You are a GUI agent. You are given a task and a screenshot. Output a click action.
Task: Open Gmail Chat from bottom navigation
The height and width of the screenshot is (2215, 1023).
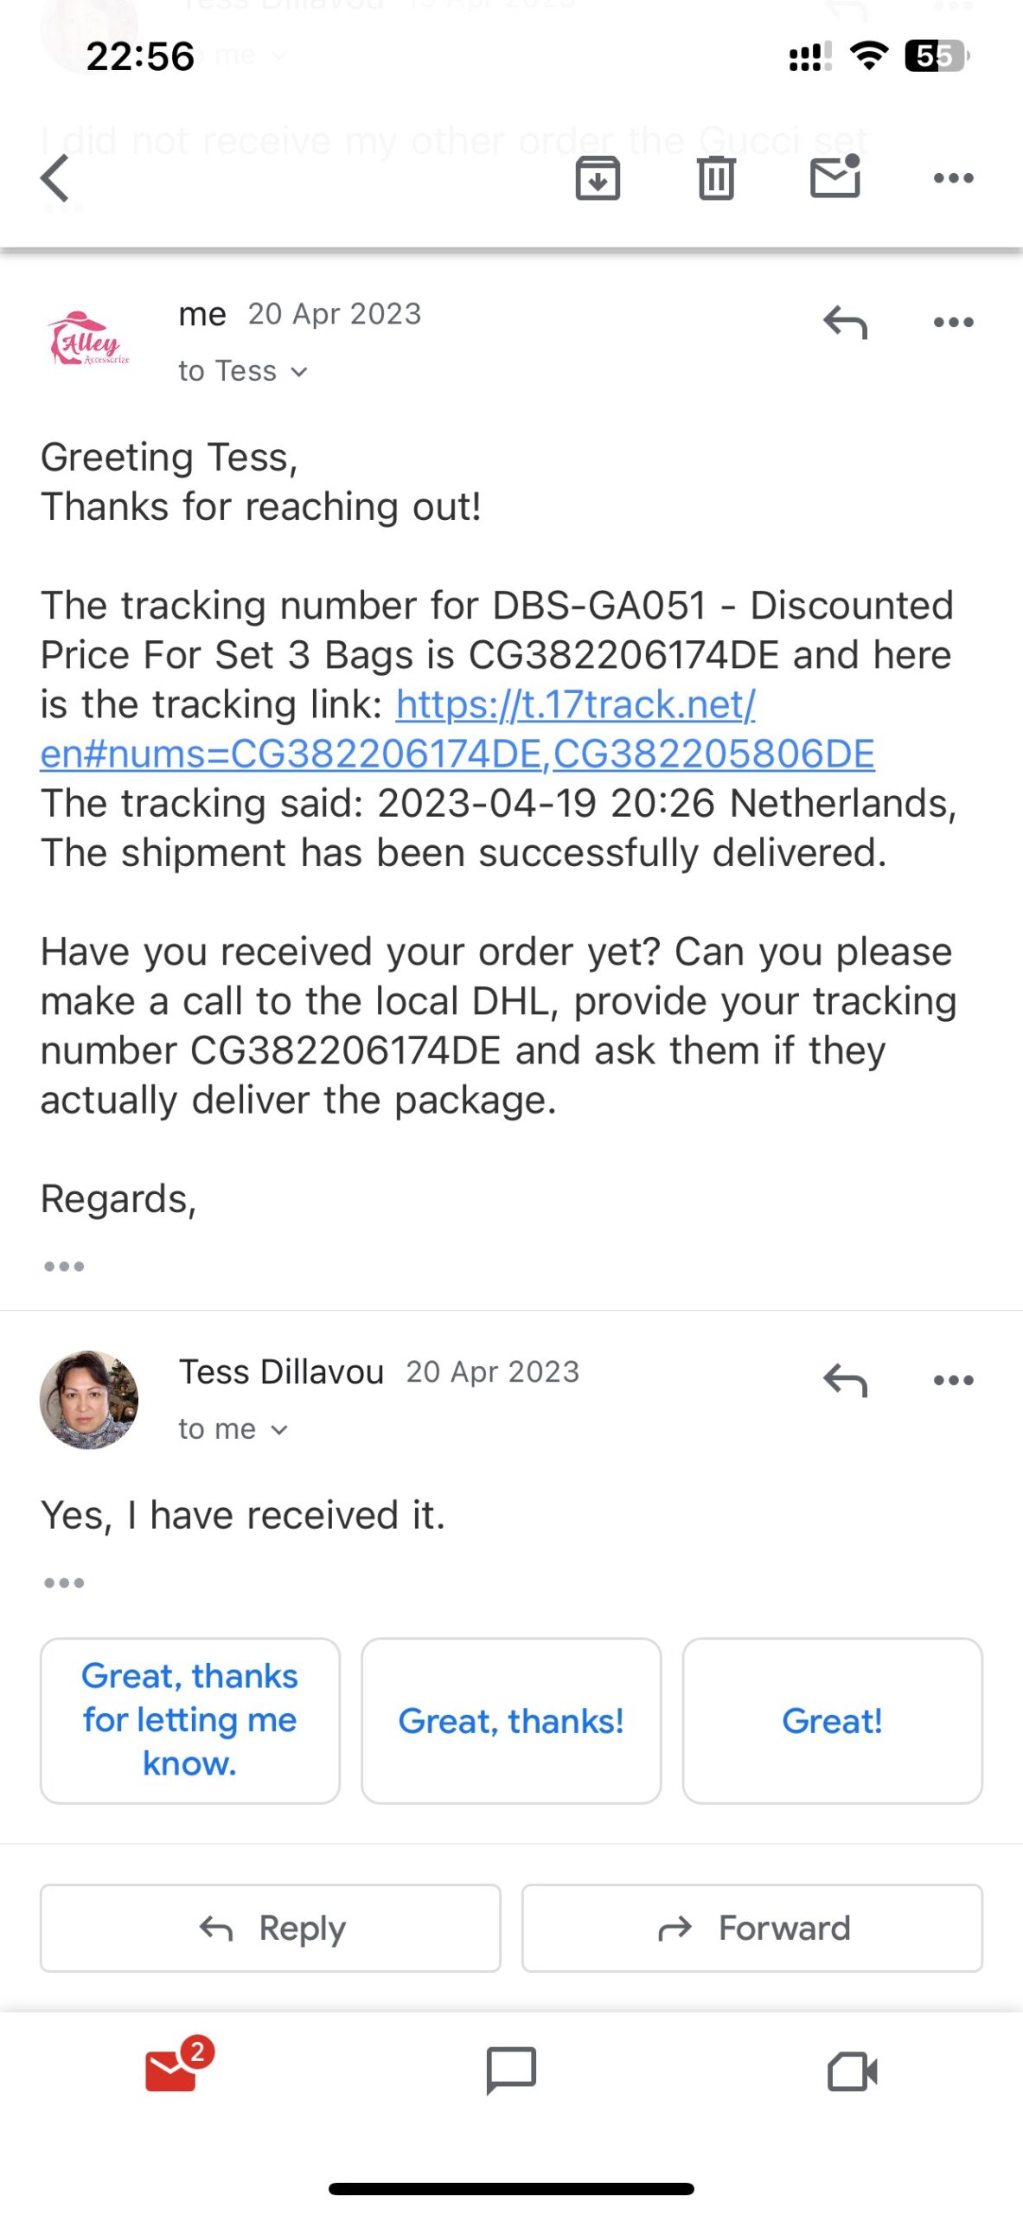(511, 2071)
